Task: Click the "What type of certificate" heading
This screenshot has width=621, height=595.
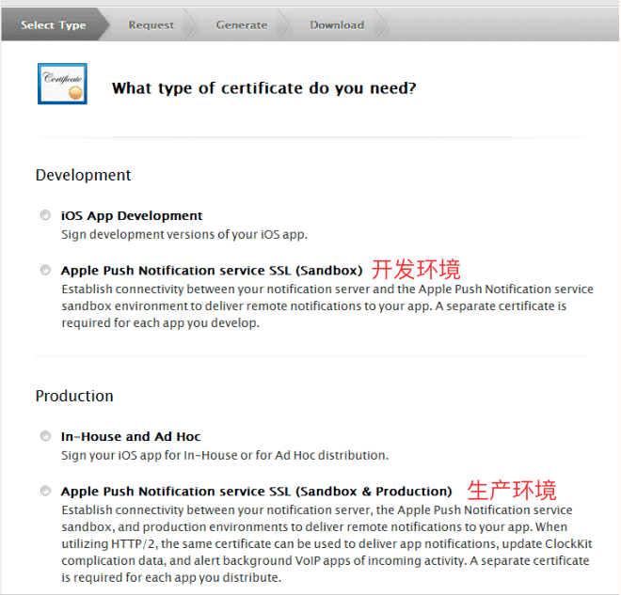Action: point(263,88)
